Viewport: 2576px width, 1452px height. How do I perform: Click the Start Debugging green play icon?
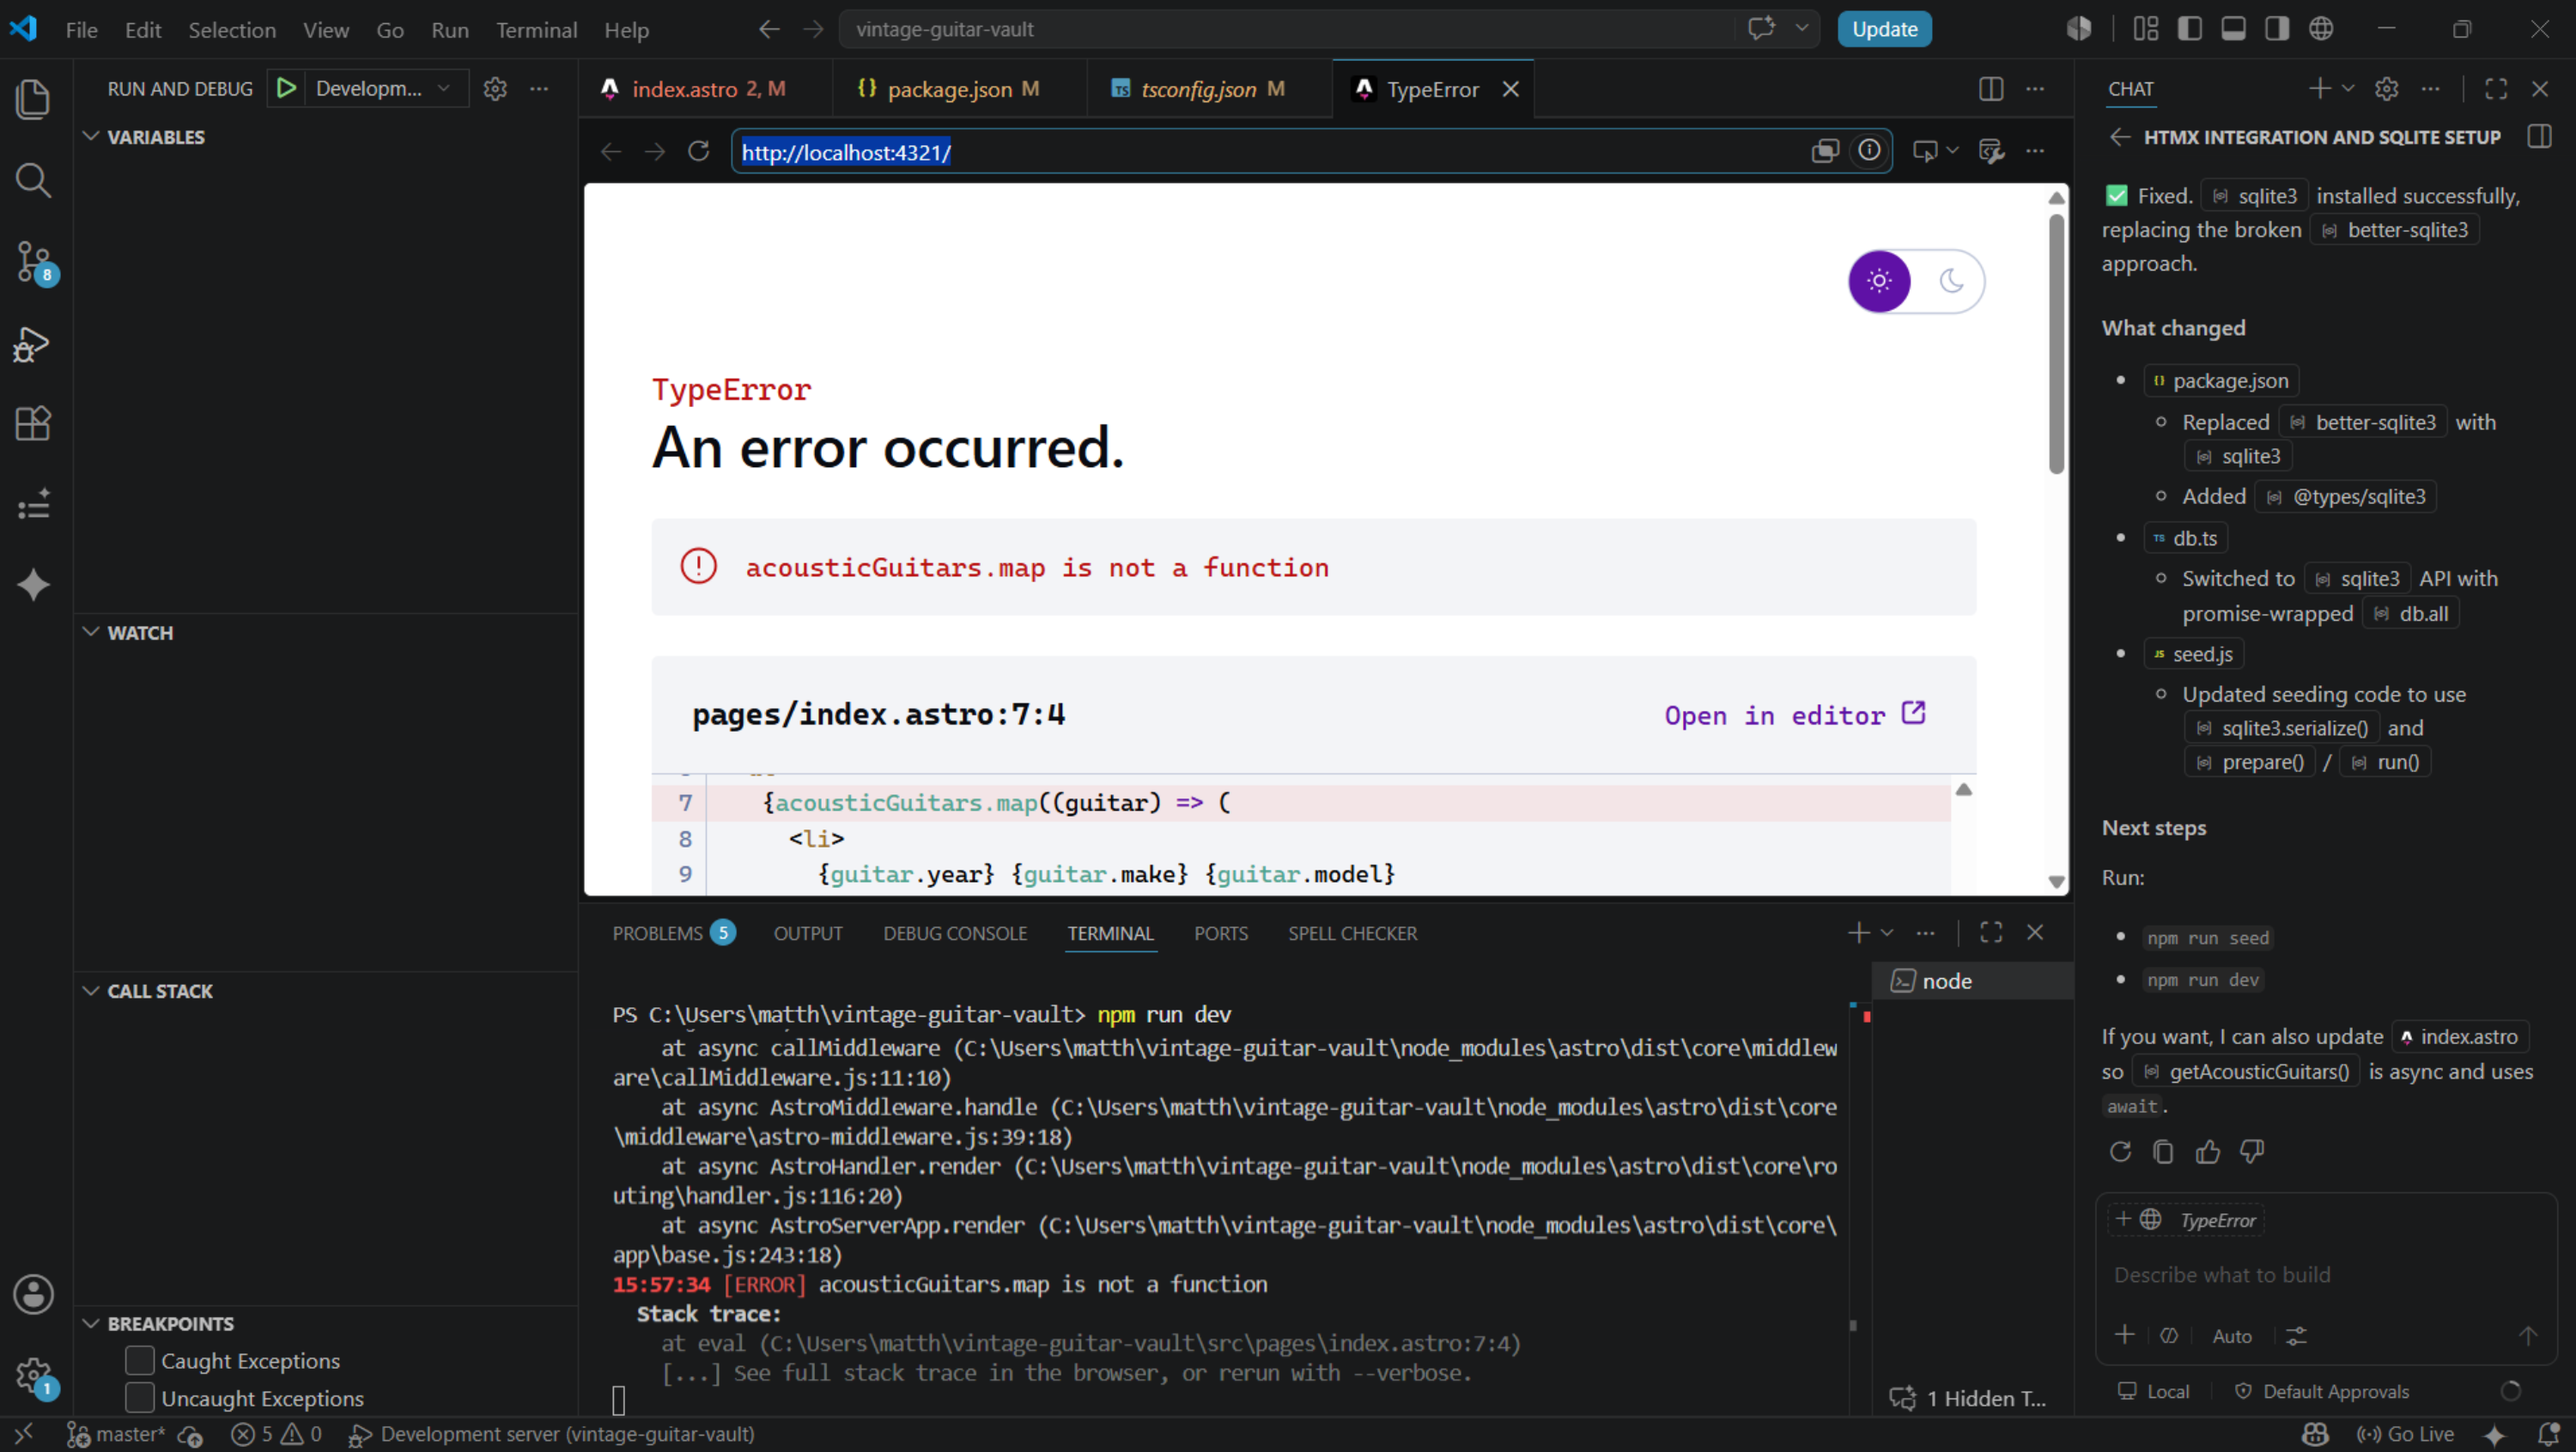[x=286, y=88]
